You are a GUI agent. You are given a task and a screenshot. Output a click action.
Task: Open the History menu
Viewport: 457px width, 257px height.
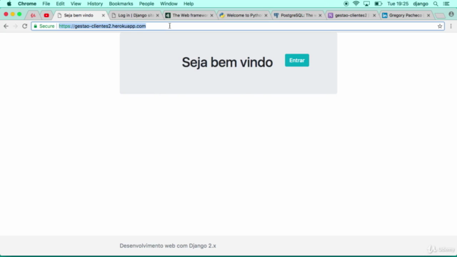(x=95, y=4)
